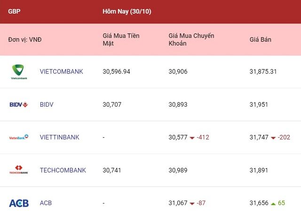Click the ACB logo icon
The width and height of the screenshot is (301, 219).
click(x=19, y=203)
